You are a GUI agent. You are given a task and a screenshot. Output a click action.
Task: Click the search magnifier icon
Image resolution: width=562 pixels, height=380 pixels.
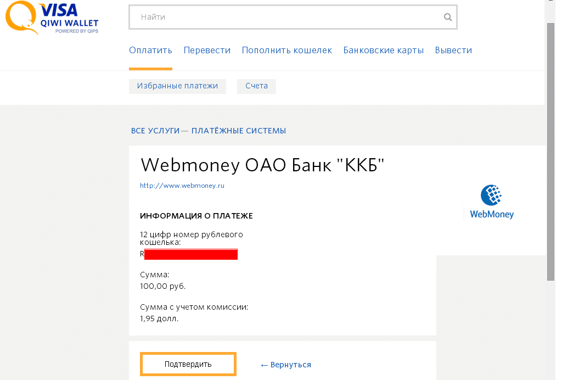point(448,17)
